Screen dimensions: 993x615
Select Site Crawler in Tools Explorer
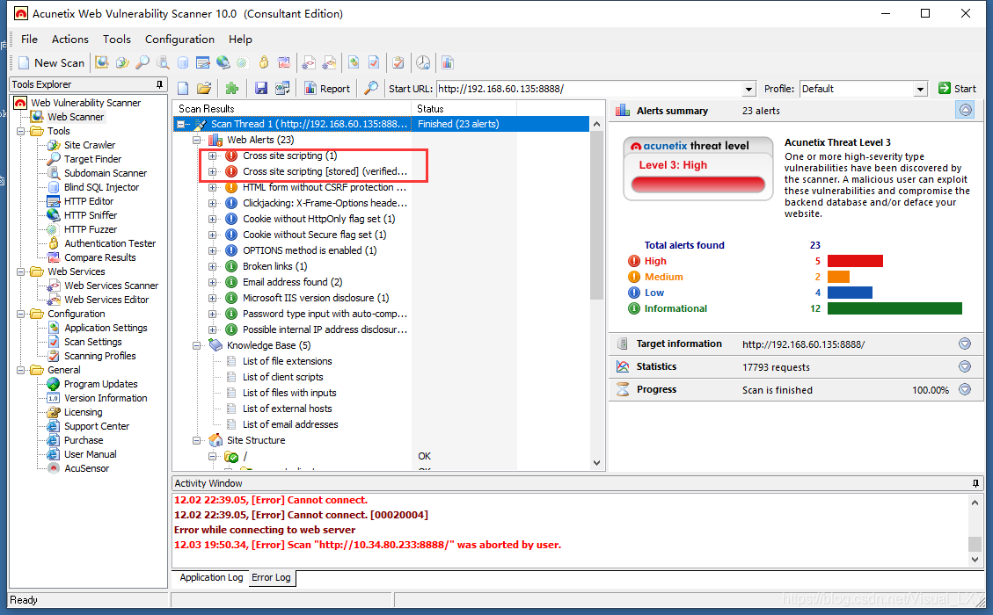pos(90,145)
